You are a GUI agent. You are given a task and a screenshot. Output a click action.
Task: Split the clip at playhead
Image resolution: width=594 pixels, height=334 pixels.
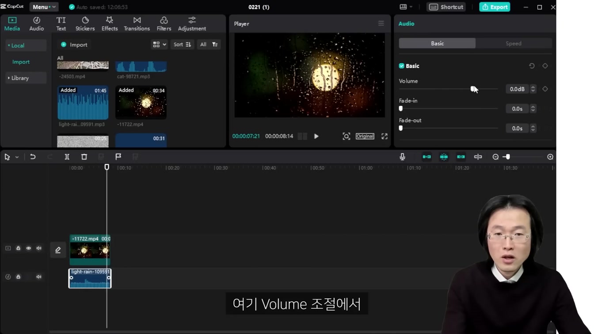coord(67,157)
